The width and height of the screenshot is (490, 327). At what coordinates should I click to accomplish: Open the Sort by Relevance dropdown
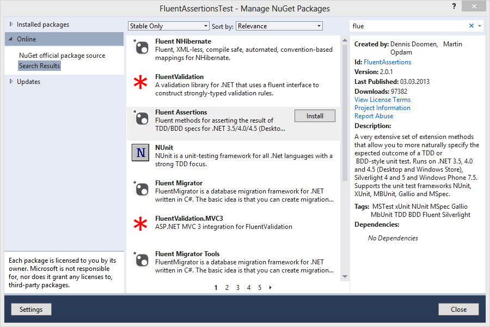click(x=279, y=26)
